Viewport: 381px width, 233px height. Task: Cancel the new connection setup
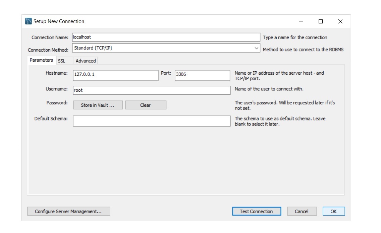point(302,212)
